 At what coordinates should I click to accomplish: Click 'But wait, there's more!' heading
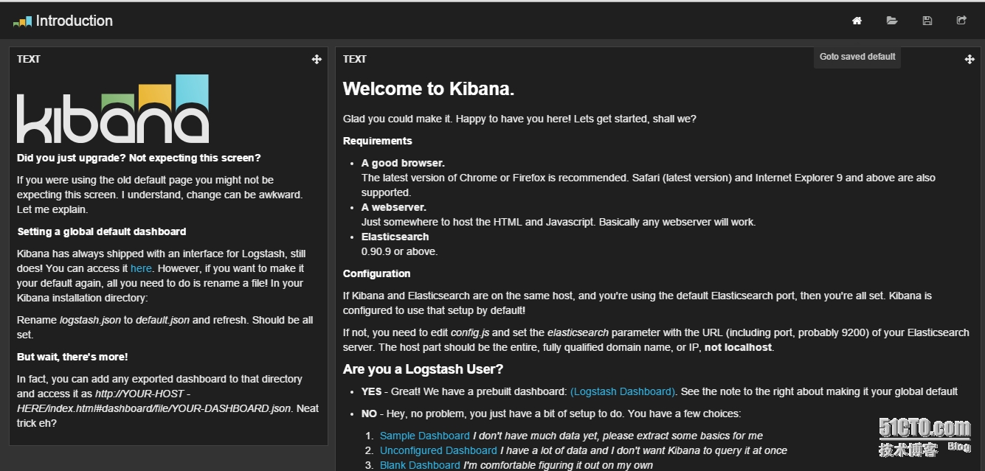pos(72,357)
